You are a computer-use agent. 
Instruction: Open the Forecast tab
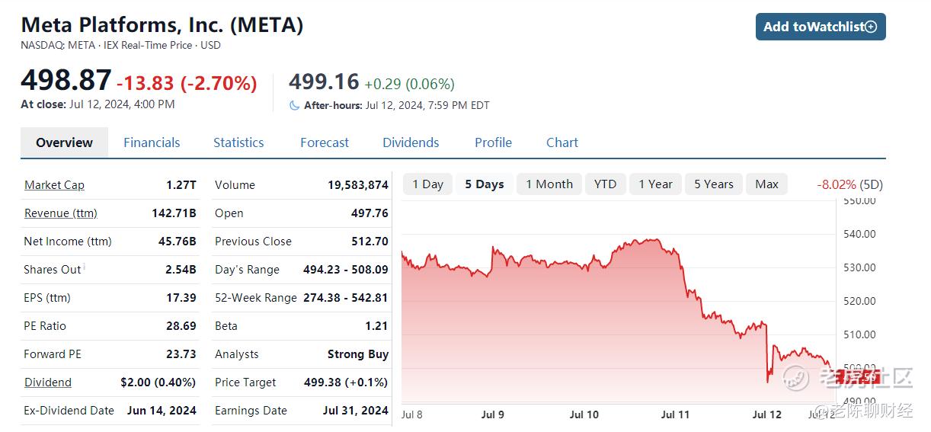325,142
